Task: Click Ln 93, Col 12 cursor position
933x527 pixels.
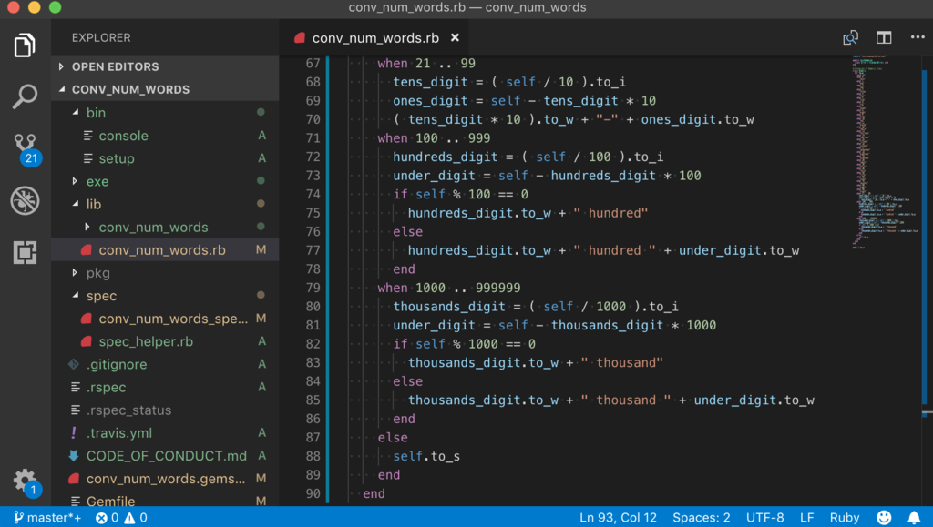Action: (618, 518)
